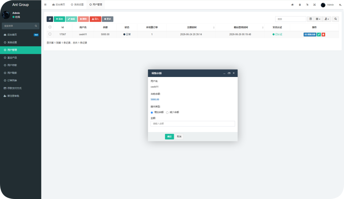
Task: Switch to the 后台首页 tab
Action: pos(58,5)
